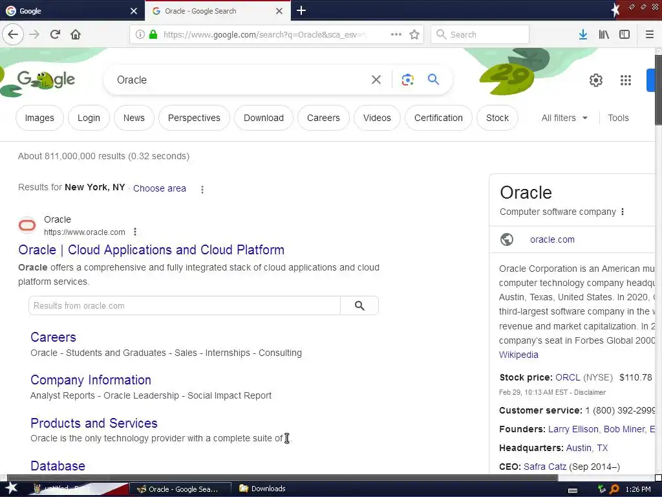Viewport: 662px width, 497px height.
Task: Click the browser toolbar Search field
Action: pyautogui.click(x=480, y=34)
